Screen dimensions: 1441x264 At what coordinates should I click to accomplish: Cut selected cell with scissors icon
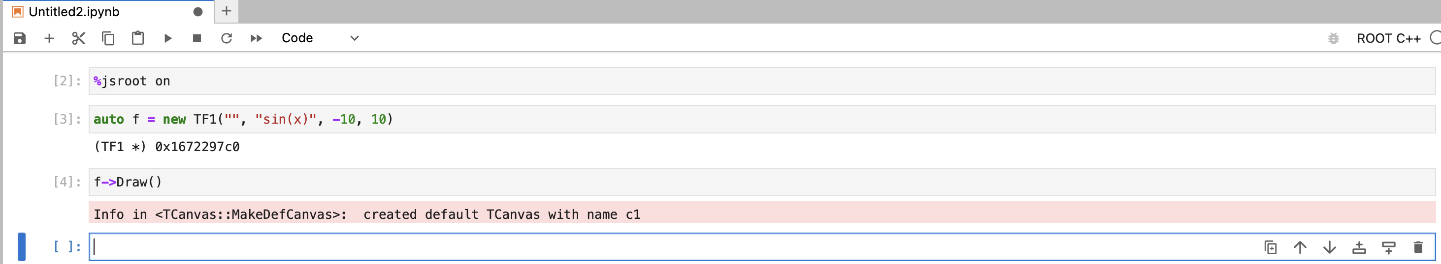78,38
